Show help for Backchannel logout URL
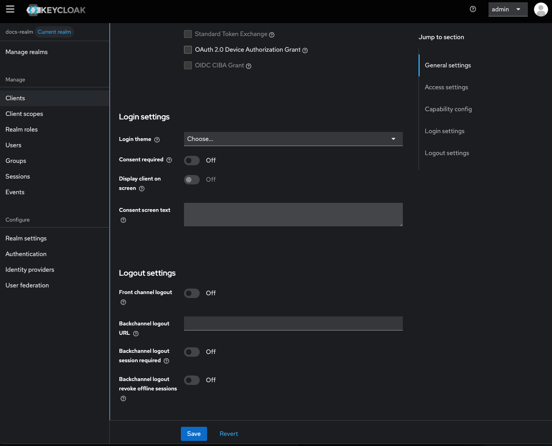The image size is (552, 446). point(136,334)
